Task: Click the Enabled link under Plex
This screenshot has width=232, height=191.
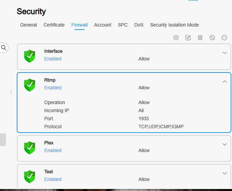Action: (x=53, y=150)
